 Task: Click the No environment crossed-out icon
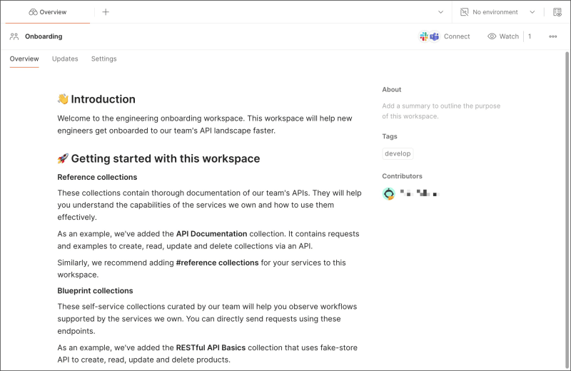464,12
